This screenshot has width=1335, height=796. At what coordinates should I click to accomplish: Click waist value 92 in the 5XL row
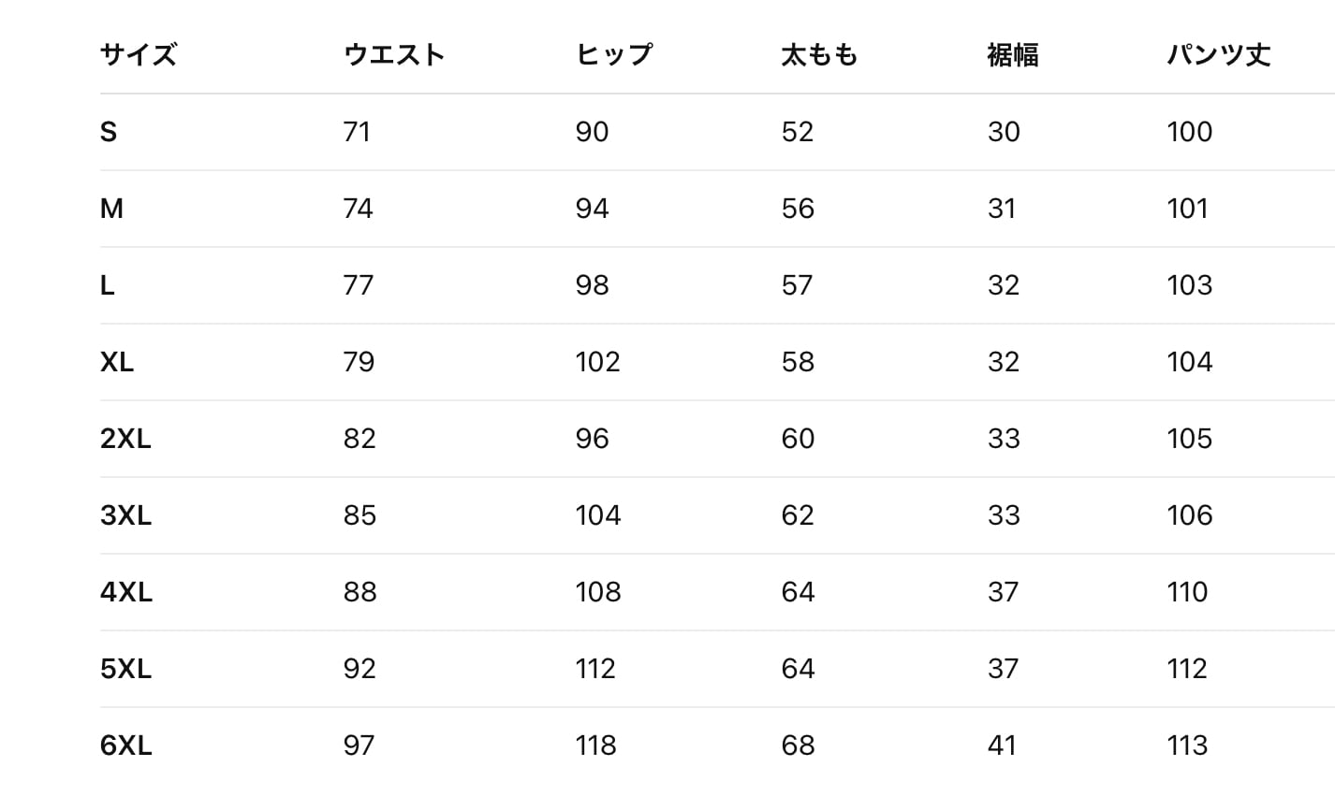[x=359, y=669]
